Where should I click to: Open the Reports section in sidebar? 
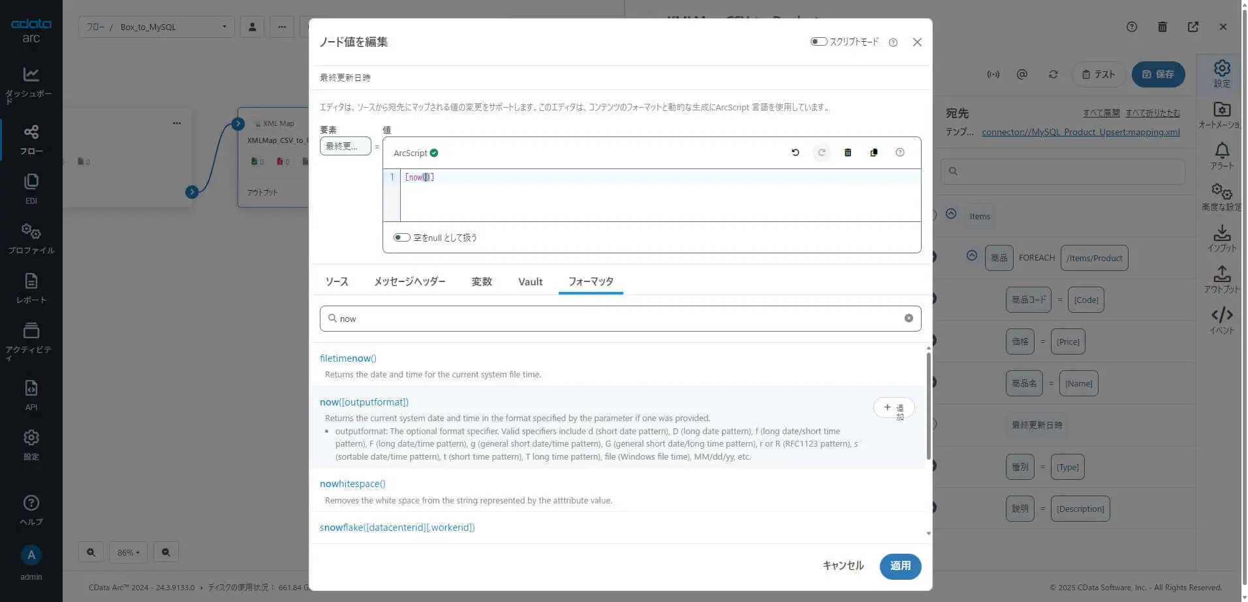click(31, 288)
